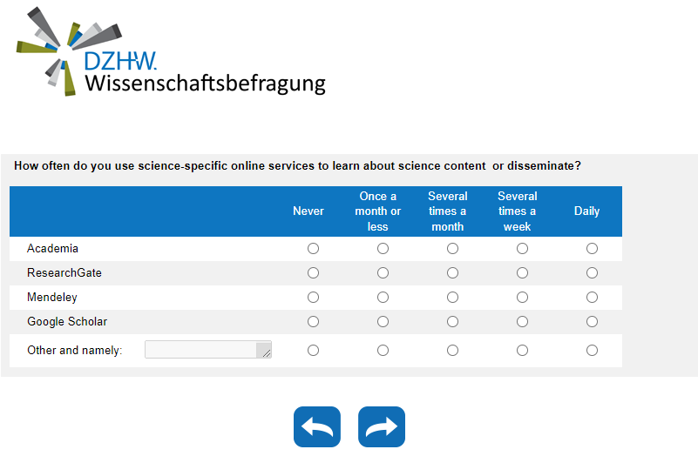The image size is (698, 456).
Task: Choose Several times a week for ResearchGate
Action: [523, 273]
